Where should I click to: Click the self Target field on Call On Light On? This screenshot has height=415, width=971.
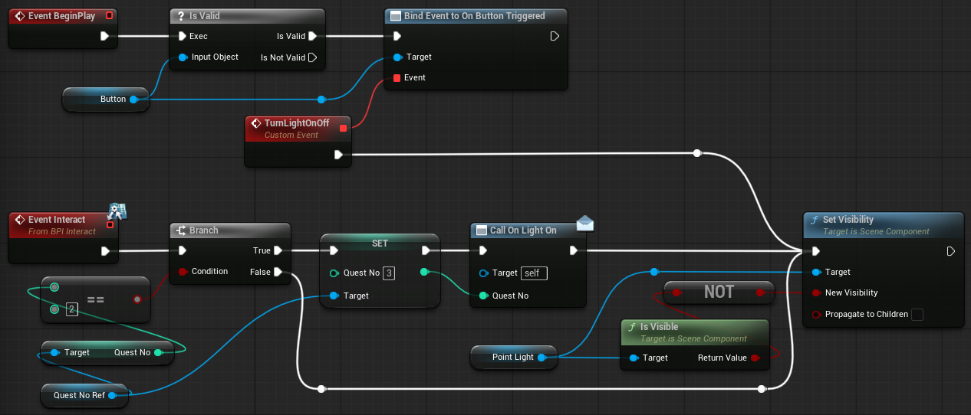pos(534,273)
